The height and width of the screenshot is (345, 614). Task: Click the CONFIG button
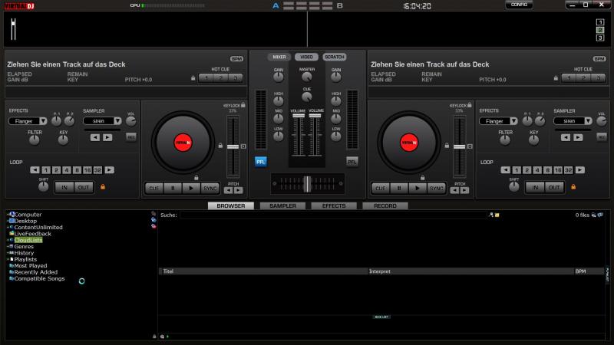[x=519, y=5]
